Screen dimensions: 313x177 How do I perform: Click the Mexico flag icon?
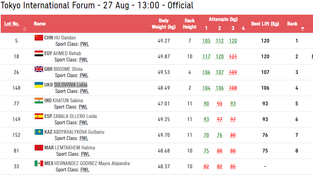39,163
